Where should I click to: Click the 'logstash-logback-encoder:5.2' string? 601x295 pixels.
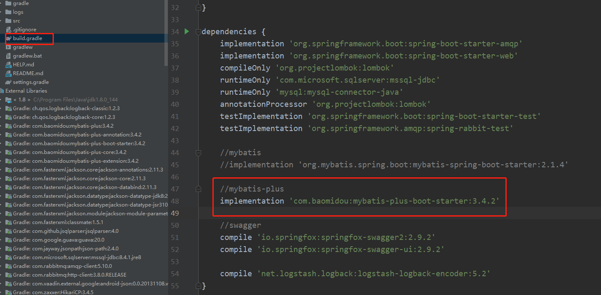click(x=374, y=274)
